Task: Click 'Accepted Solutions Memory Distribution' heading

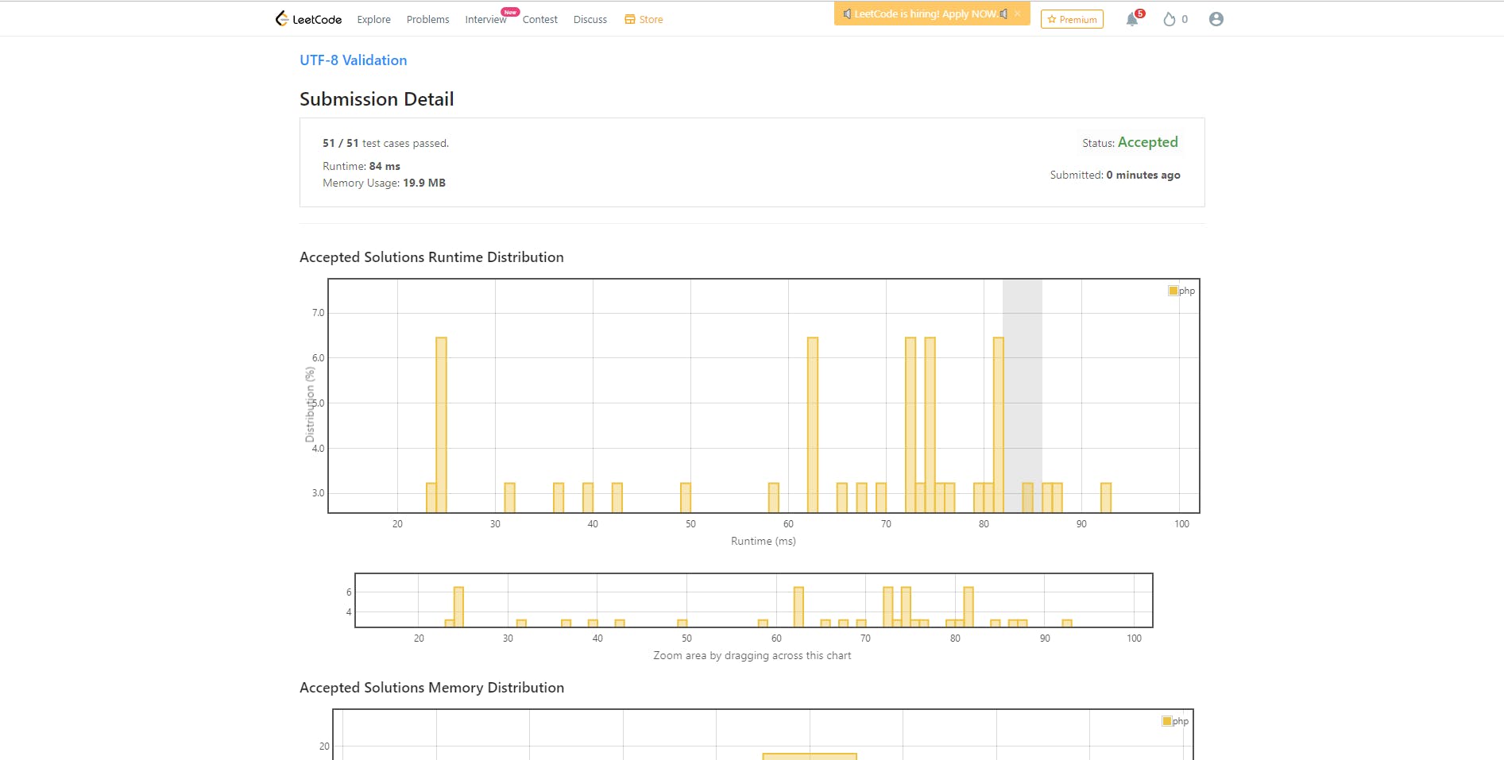Action: (x=431, y=688)
